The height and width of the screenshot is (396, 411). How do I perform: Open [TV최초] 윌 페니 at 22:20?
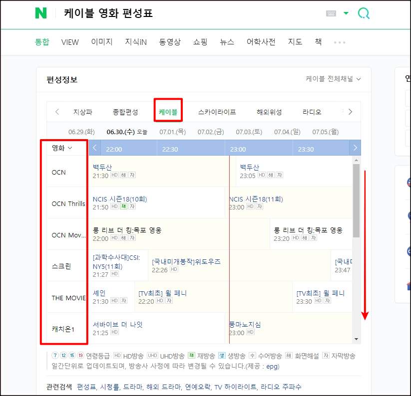point(162,293)
